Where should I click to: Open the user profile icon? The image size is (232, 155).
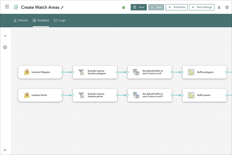pos(219,7)
